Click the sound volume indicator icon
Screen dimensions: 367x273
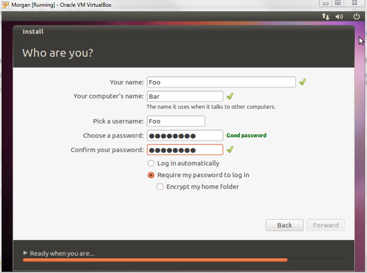(x=339, y=17)
